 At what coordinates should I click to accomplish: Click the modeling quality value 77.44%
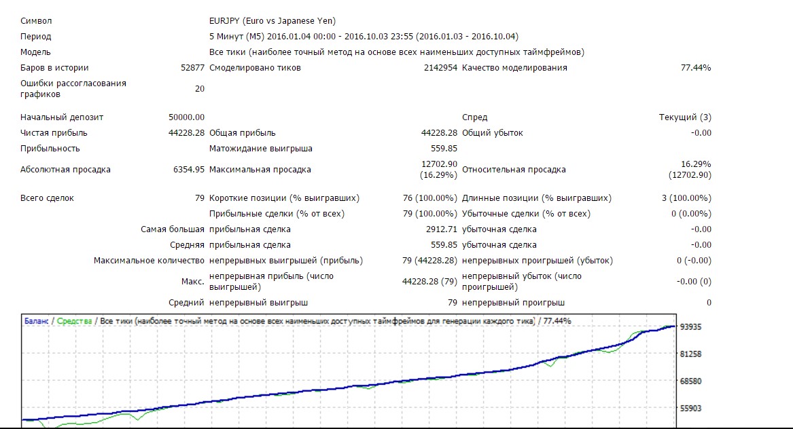[696, 68]
